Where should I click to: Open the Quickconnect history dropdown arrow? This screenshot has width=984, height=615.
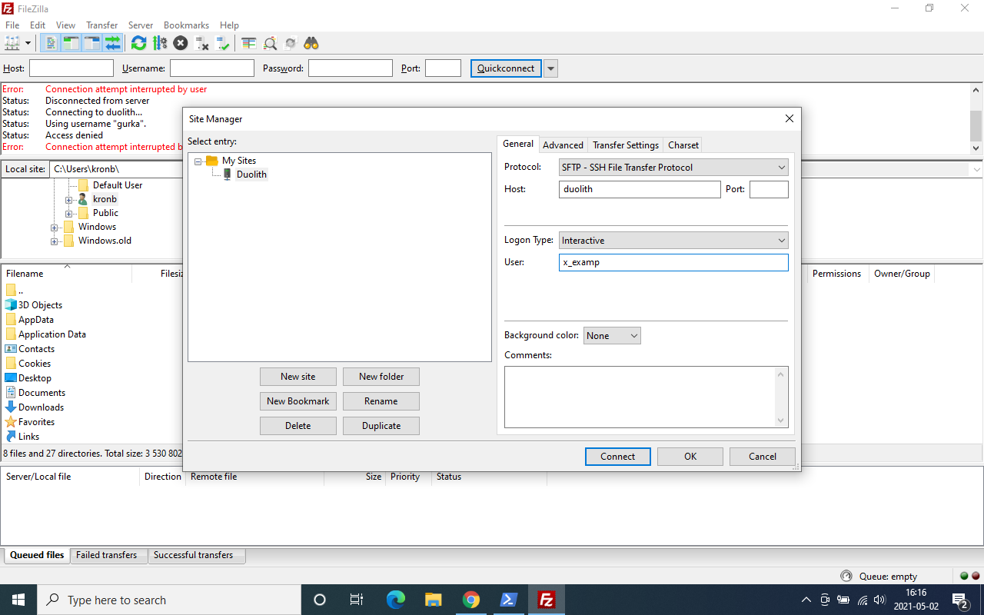pos(550,68)
